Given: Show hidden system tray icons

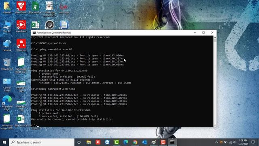Looking at the screenshot, I should [217, 142].
